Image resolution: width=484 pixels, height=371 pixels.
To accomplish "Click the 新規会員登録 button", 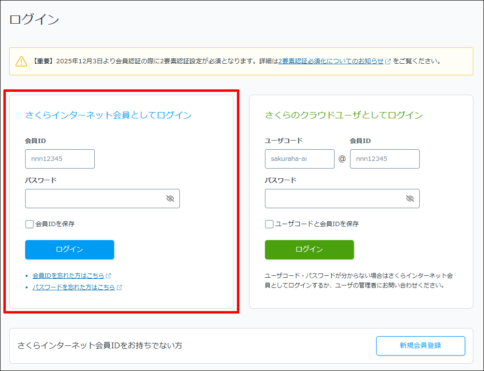I will pyautogui.click(x=420, y=345).
